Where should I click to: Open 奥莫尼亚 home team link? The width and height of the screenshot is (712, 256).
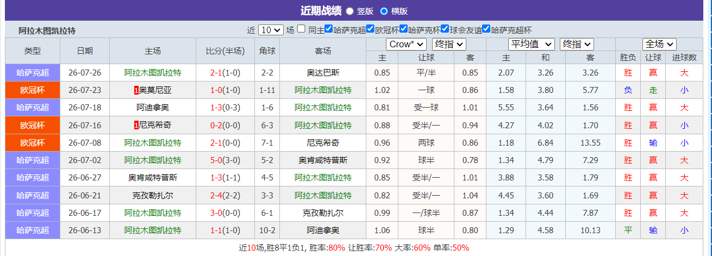pos(155,90)
